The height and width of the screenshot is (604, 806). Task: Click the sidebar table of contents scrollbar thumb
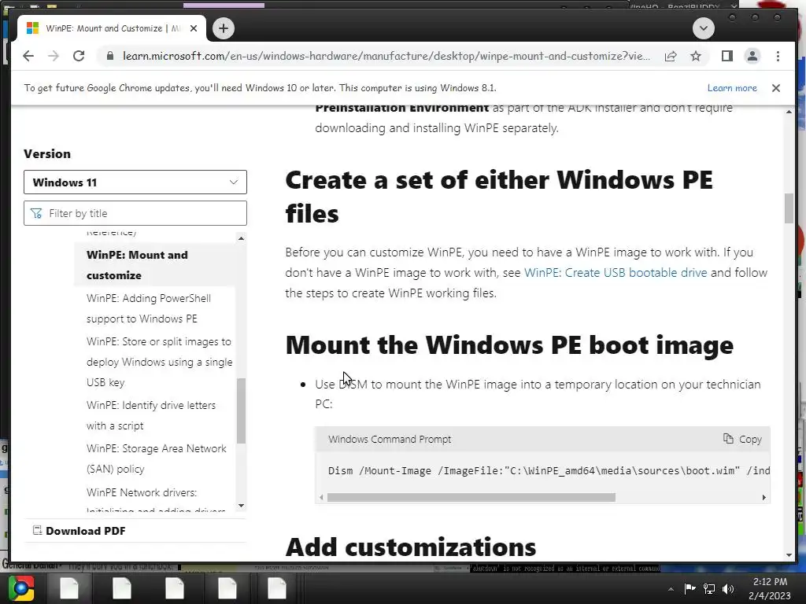(241, 411)
